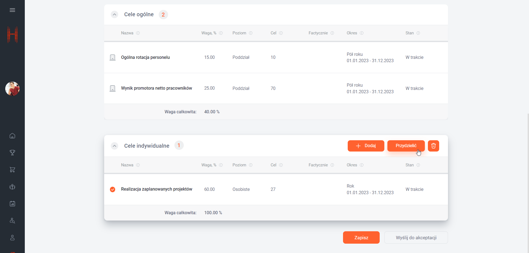Open the hamburger menu in sidebar
529x253 pixels.
pos(12,10)
